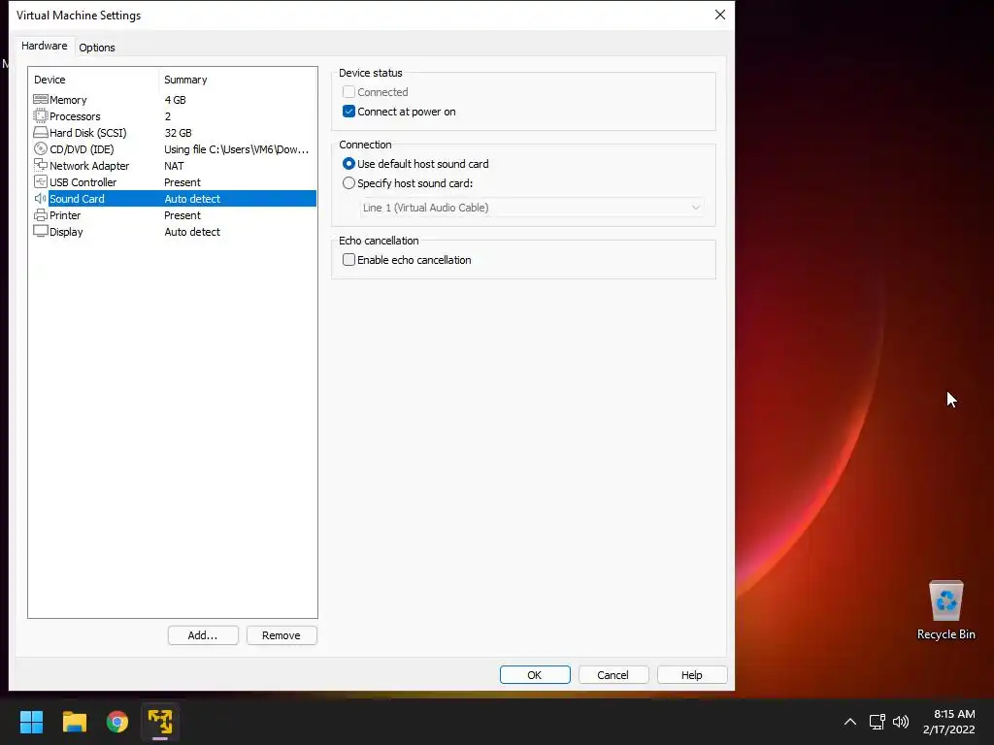Screen dimensions: 994x745
Task: Open the Windows Start menu
Action: click(31, 722)
